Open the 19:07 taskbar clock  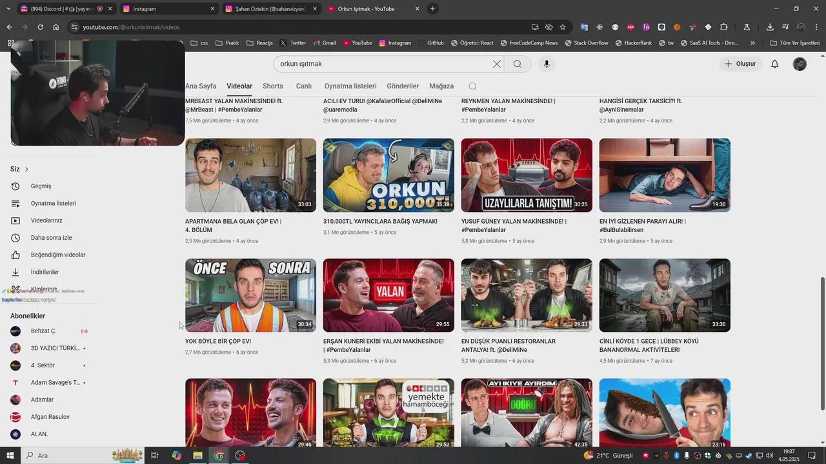(x=789, y=456)
